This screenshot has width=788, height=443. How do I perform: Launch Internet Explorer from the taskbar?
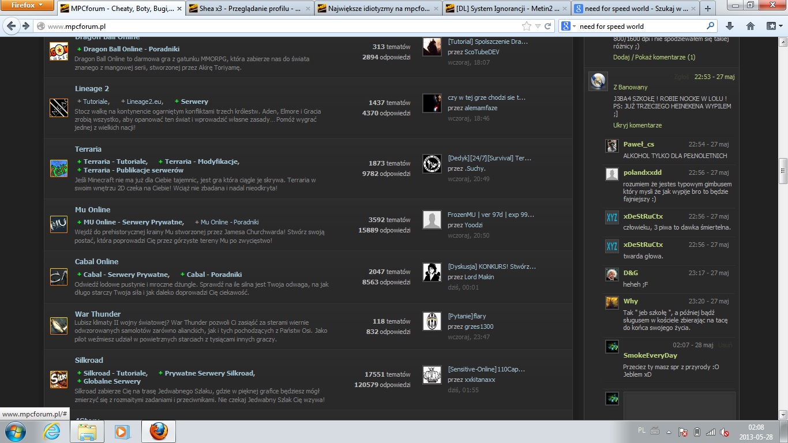coord(52,431)
